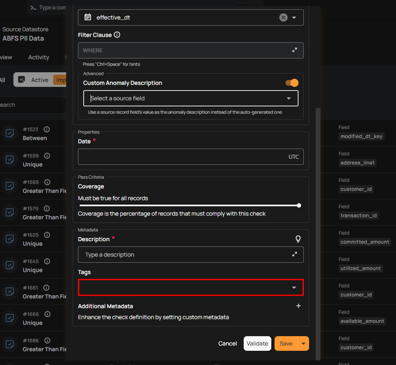Cancel the check dialog
Viewport: 396px width, 365px height.
point(227,343)
